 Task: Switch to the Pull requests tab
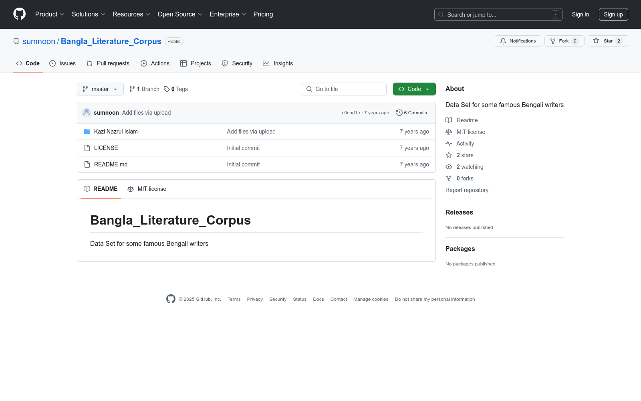(108, 63)
